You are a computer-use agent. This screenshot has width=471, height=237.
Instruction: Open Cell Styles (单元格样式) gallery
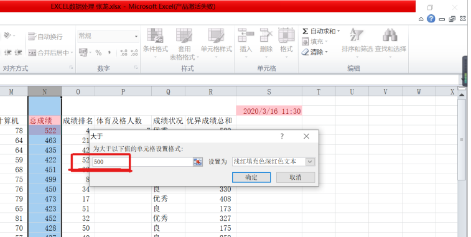(217, 42)
